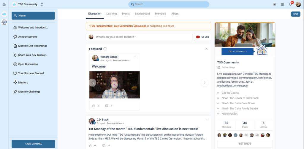Open comments on D.D. Black's post
The height and width of the screenshot is (149, 304).
pyautogui.click(x=104, y=145)
